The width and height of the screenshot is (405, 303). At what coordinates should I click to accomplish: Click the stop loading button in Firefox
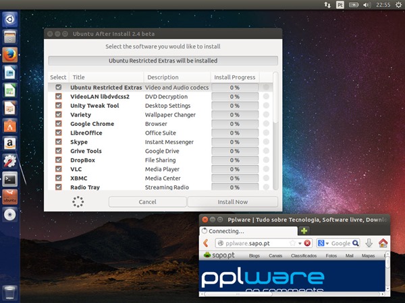pyautogui.click(x=307, y=243)
